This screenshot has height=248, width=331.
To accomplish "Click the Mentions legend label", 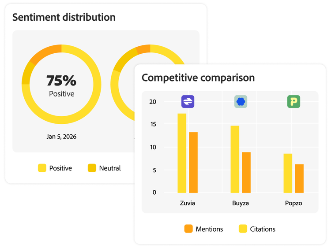I will (x=209, y=229).
